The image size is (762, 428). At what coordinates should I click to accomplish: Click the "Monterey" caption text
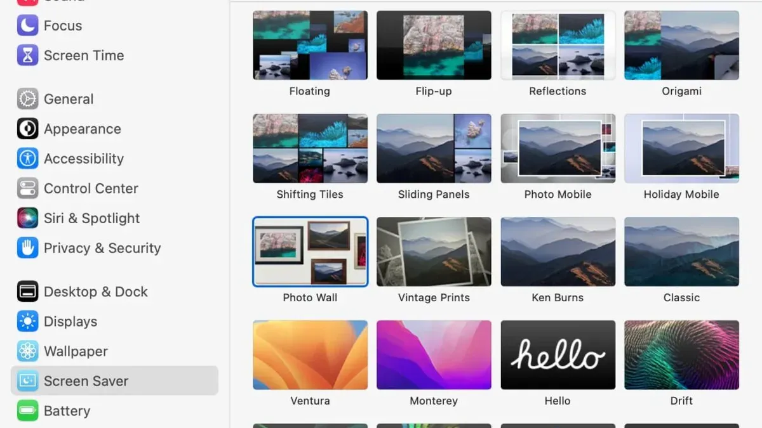(434, 401)
